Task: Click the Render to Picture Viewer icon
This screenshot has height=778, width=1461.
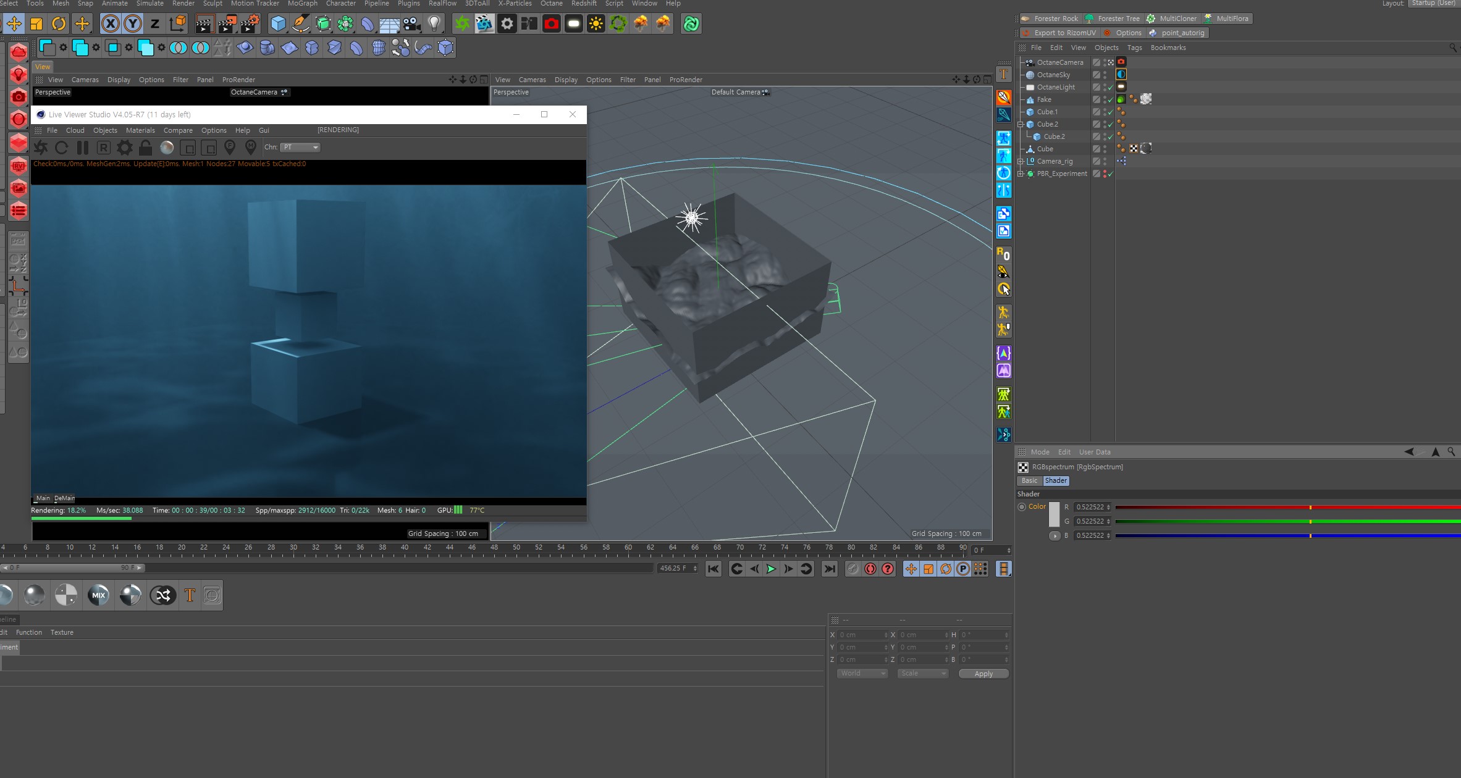Action: (227, 24)
